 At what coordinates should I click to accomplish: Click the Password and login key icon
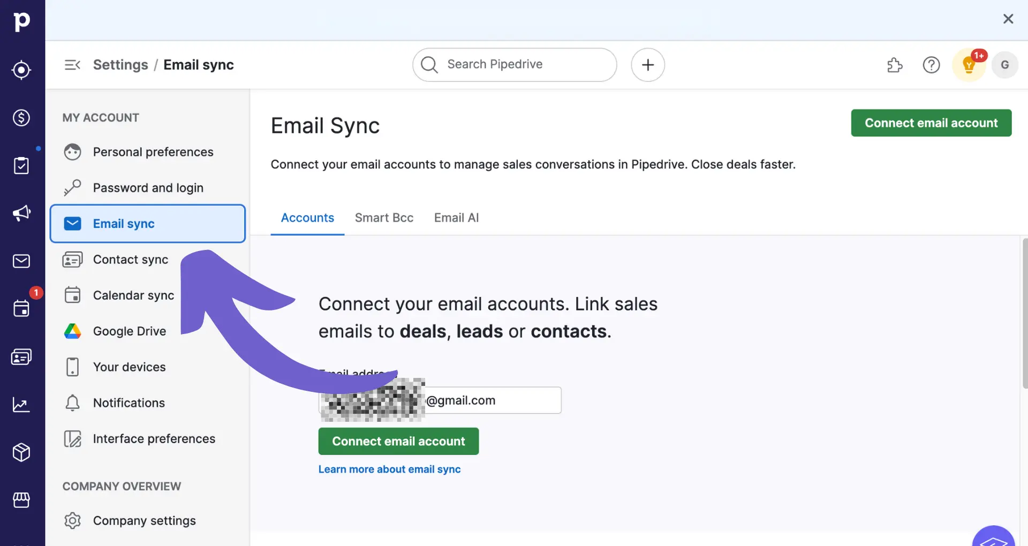[x=72, y=188]
